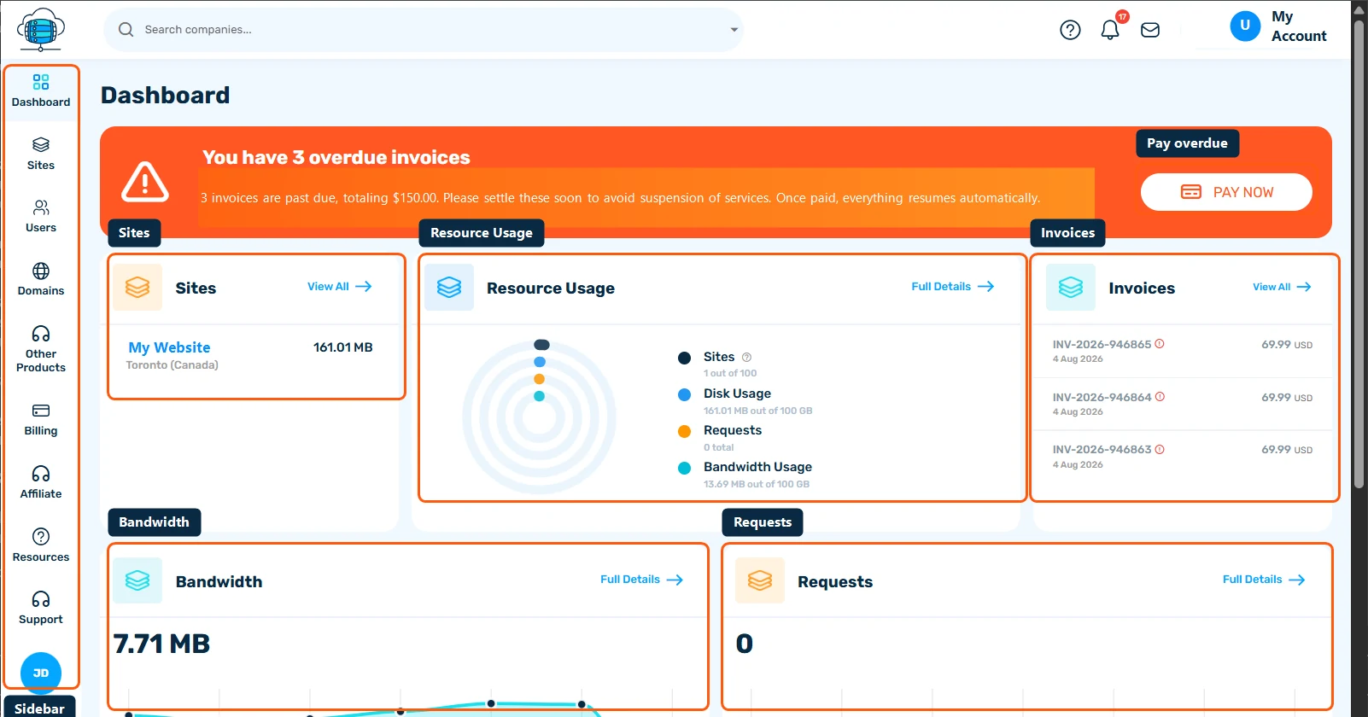The image size is (1368, 717).
Task: Open the Affiliate sidebar item
Action: click(x=41, y=483)
